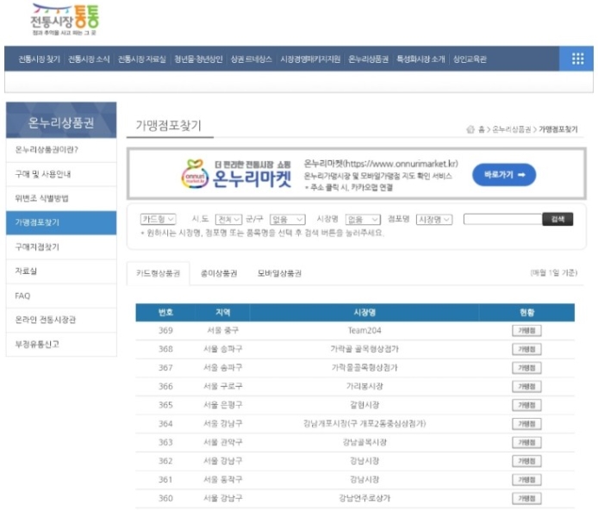This screenshot has height=511, width=598.
Task: Open 전통시장 소식 menu
Action: click(89, 59)
